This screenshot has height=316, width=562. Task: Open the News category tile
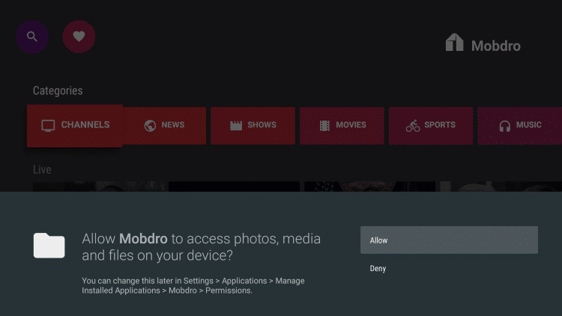pyautogui.click(x=165, y=126)
